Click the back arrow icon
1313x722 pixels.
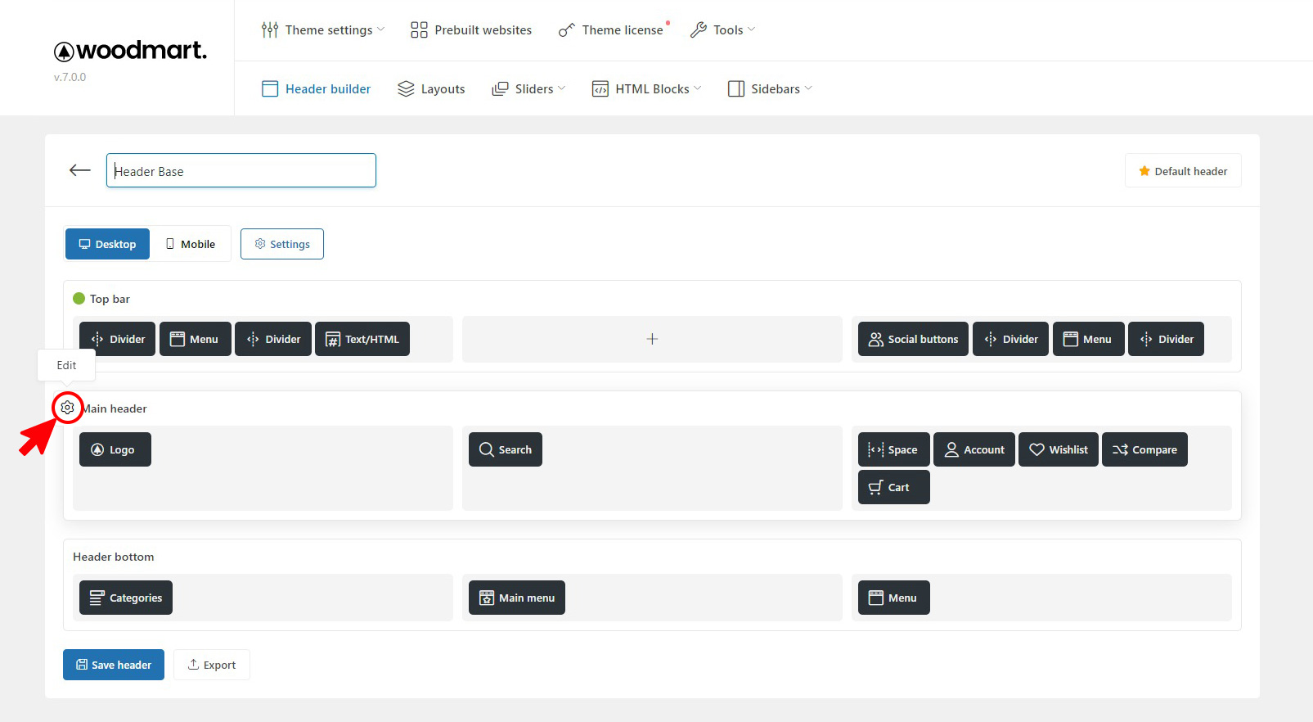[x=80, y=170]
